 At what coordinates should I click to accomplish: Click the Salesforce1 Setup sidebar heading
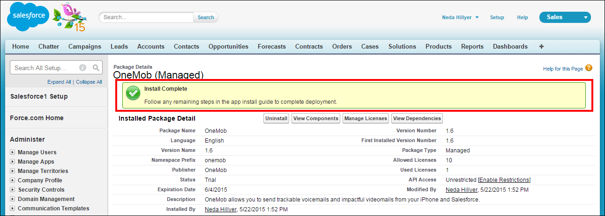[x=39, y=96]
